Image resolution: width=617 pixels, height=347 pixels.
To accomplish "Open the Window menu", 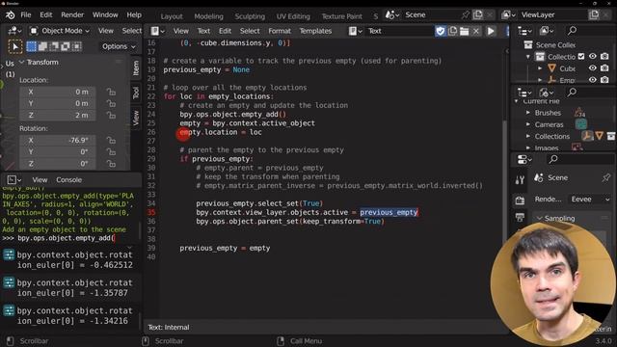I will (x=105, y=15).
